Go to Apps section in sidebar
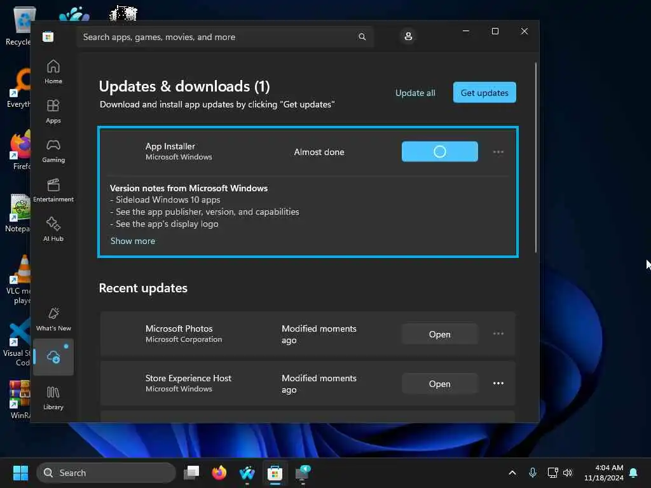This screenshot has width=651, height=488. (x=53, y=111)
